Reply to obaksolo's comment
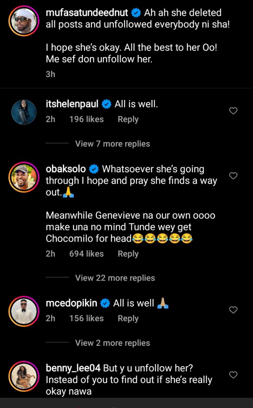Viewport: 253px width, 408px height. pyautogui.click(x=128, y=254)
